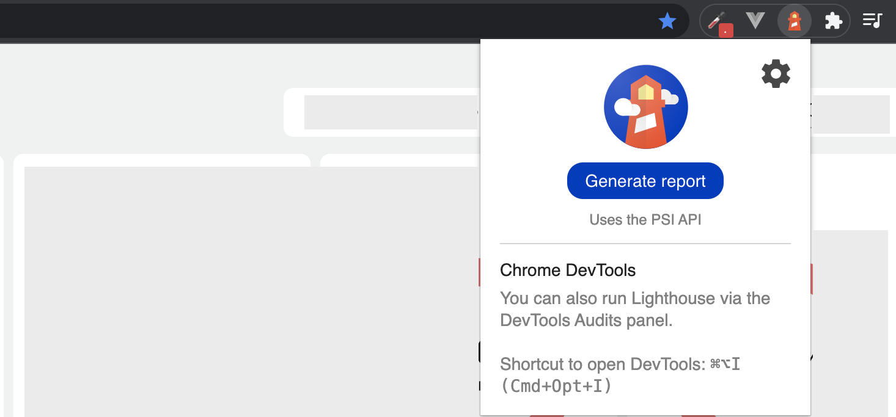
Task: Open the media control playlist icon
Action: (x=872, y=21)
